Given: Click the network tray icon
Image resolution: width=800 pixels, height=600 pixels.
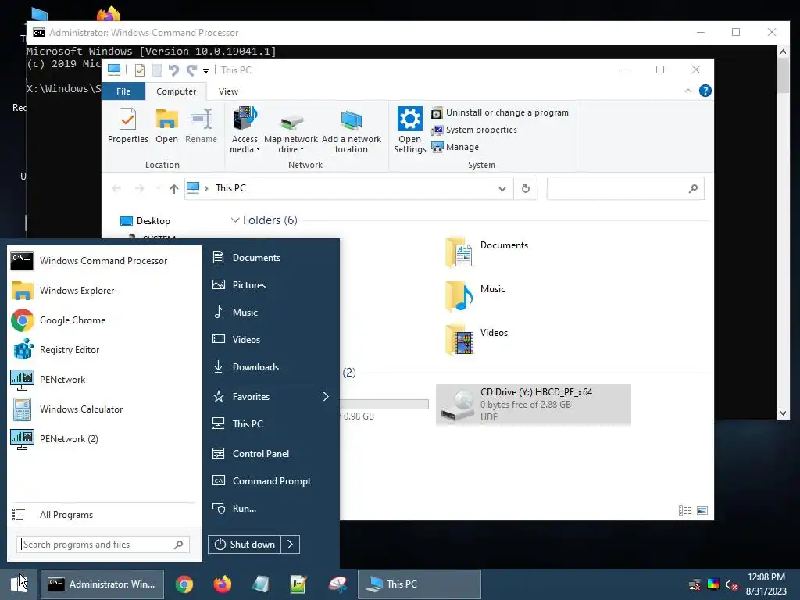Looking at the screenshot, I should tap(695, 584).
